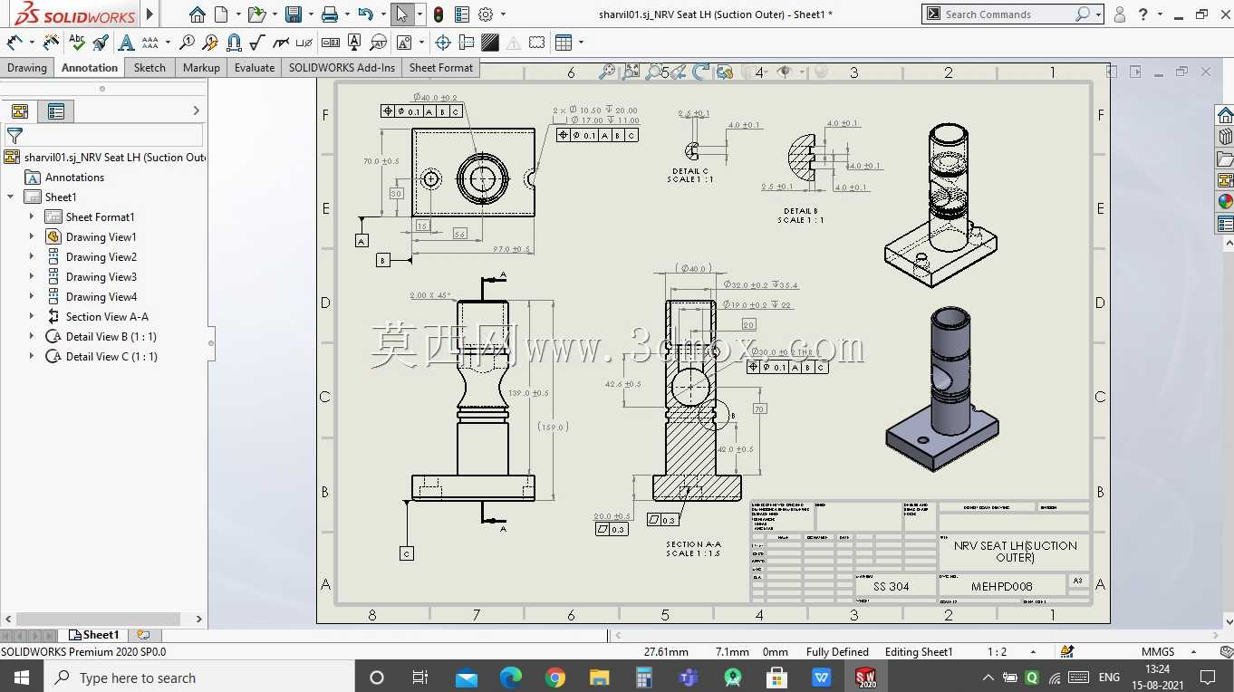Click the filter icon in the feature tree

[14, 136]
